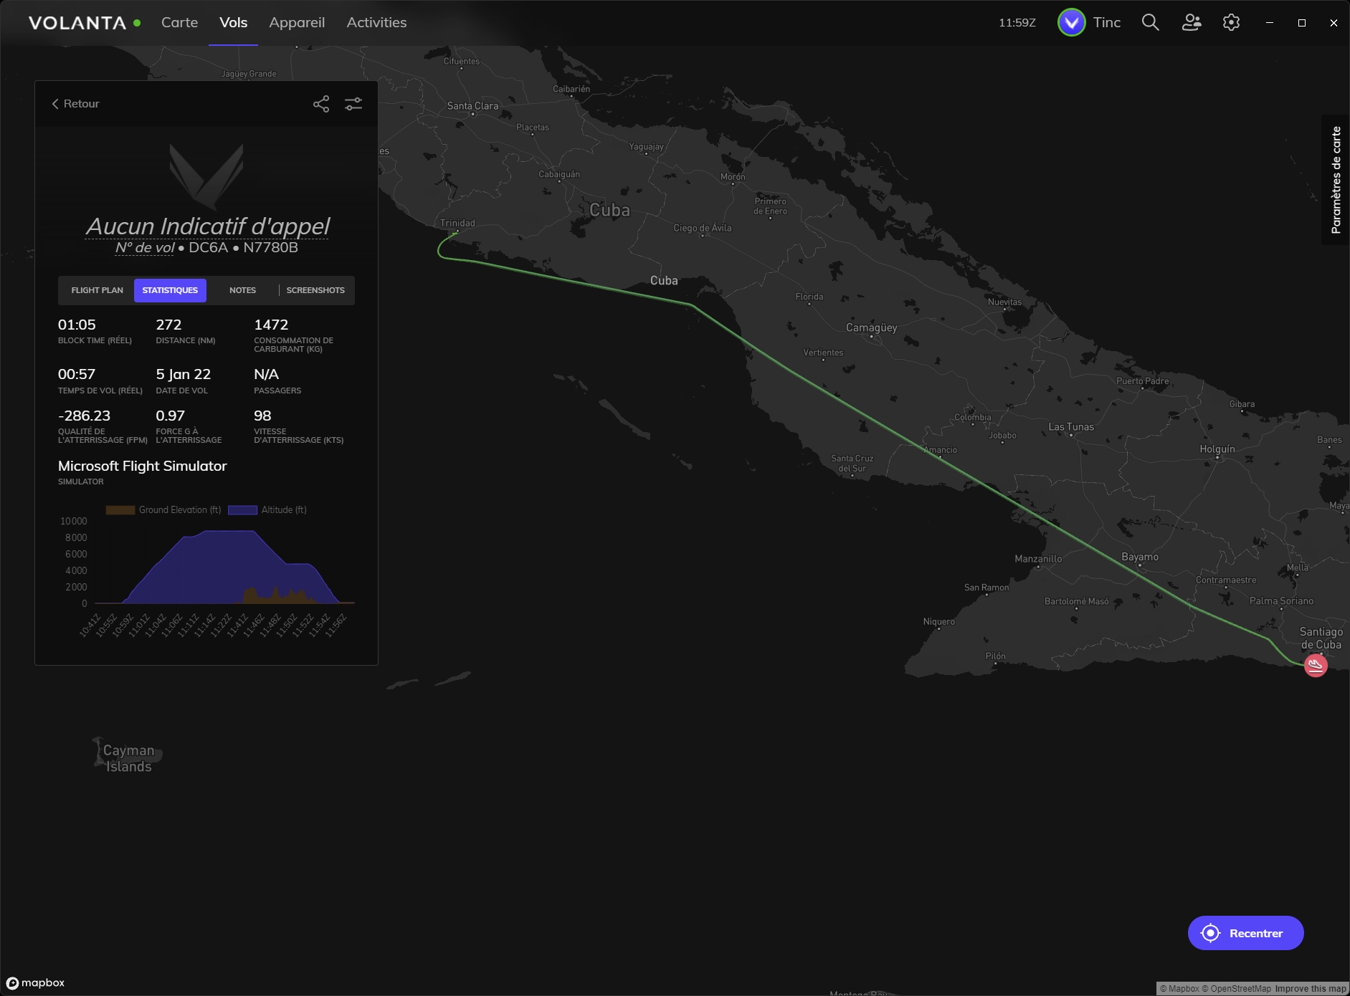Viewport: 1350px width, 996px height.
Task: Click the Aucun Indicatif d'appel field
Action: pyautogui.click(x=207, y=226)
